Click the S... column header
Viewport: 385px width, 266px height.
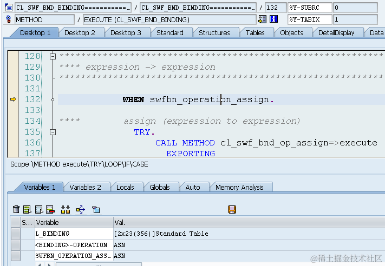(28, 222)
